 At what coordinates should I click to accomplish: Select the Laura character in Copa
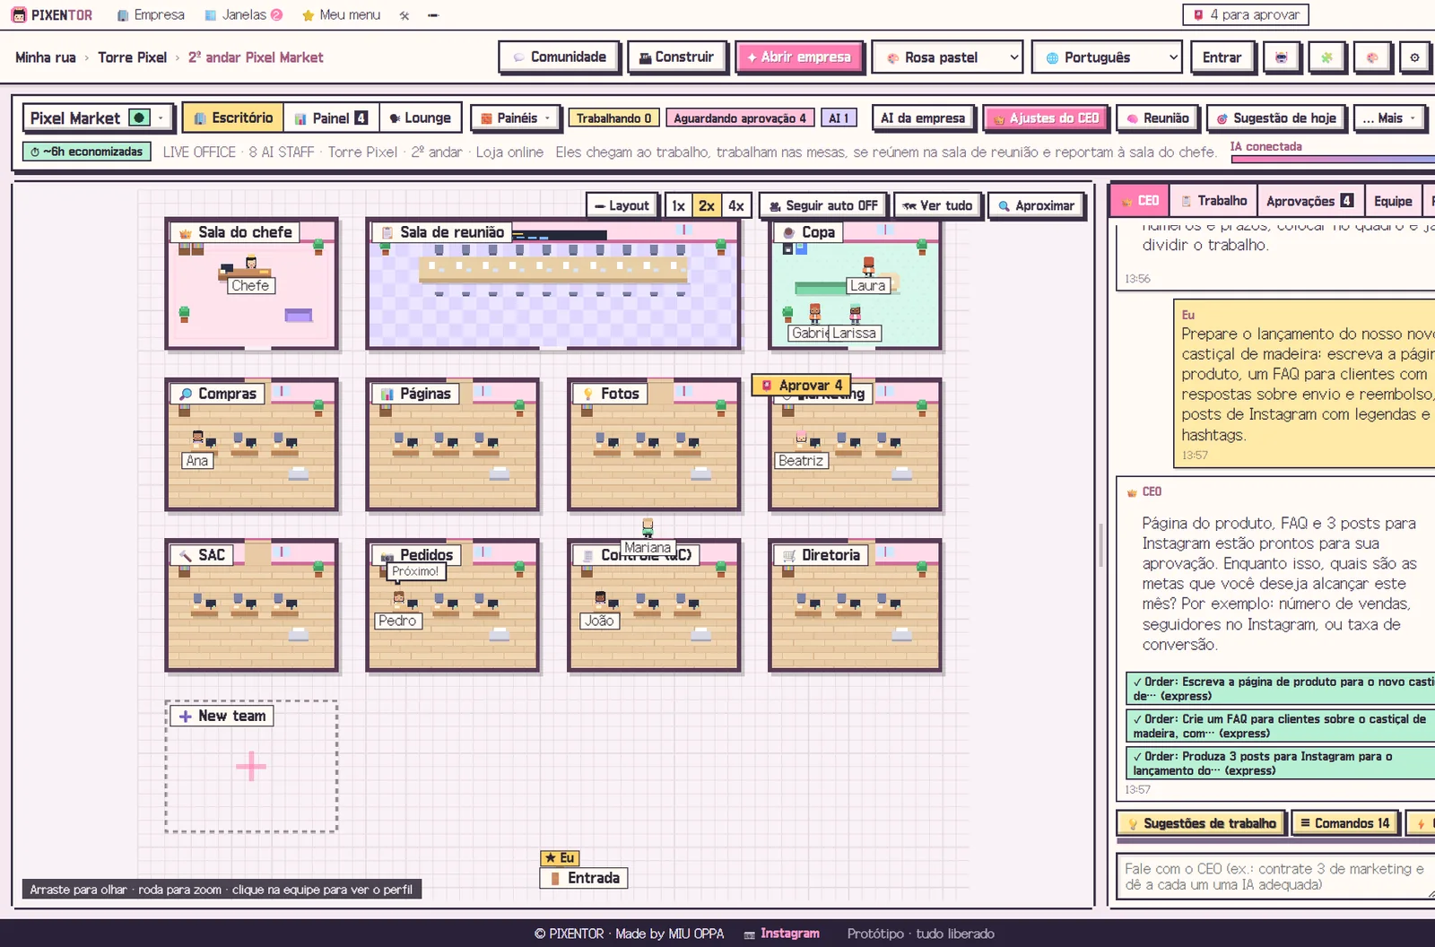pos(868,265)
